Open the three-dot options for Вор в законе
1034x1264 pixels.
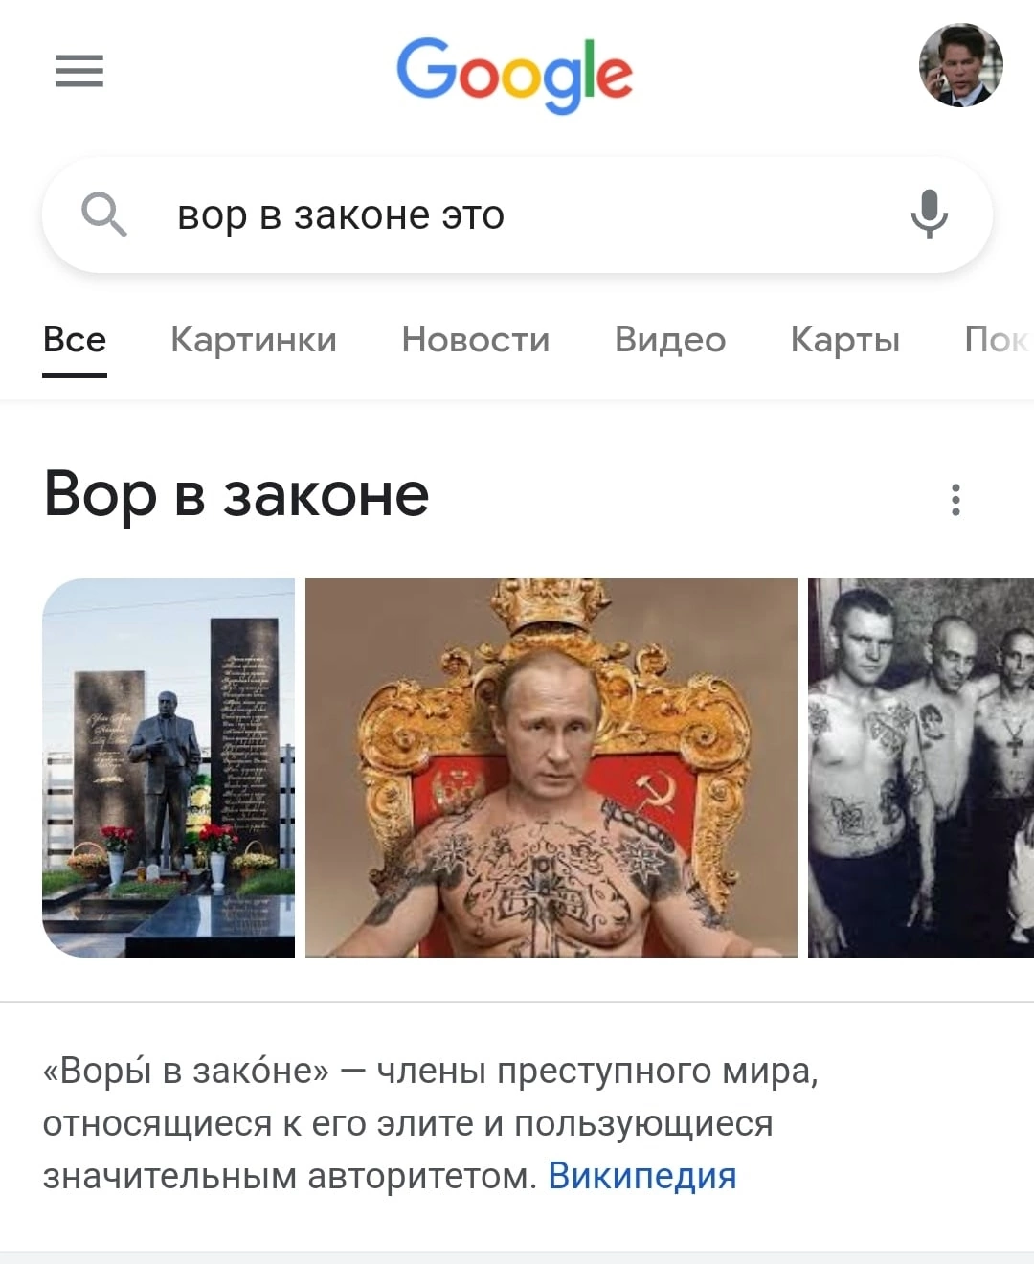[955, 500]
